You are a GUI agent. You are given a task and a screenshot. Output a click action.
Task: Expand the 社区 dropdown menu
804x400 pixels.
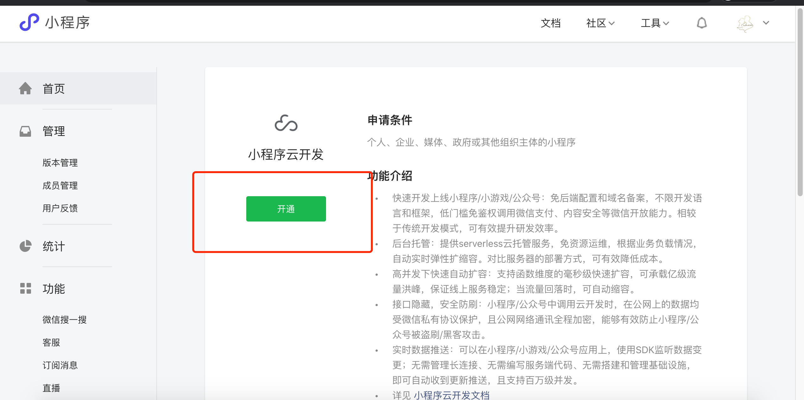[600, 23]
